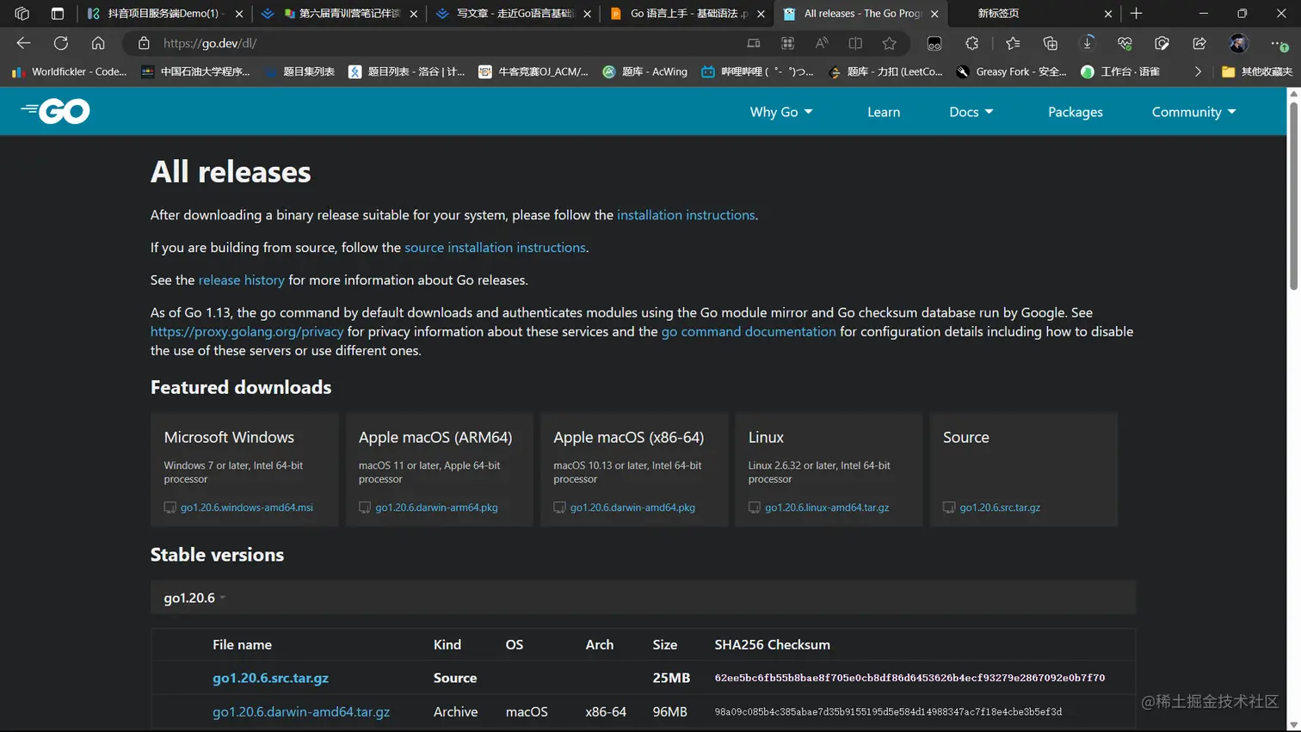Open the 工作台 · 语雀 bookmark
The height and width of the screenshot is (732, 1301).
pyautogui.click(x=1120, y=72)
